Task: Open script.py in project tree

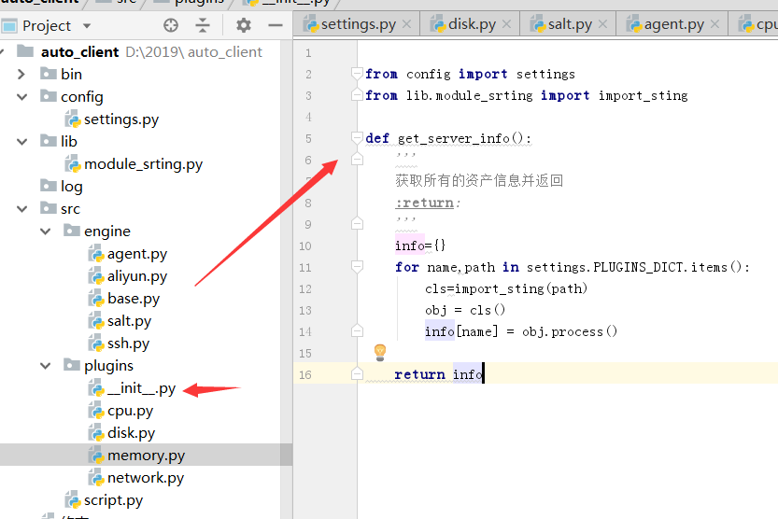Action: tap(113, 500)
